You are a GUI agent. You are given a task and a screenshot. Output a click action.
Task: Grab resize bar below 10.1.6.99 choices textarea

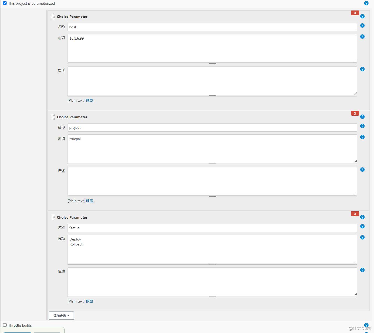[x=212, y=63]
